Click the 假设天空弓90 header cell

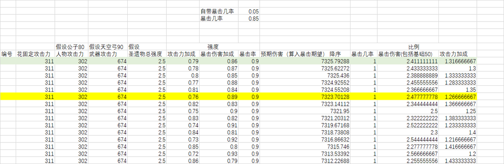108,47
